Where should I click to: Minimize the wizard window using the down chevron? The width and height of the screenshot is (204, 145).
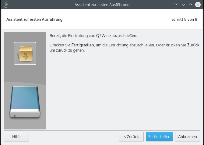point(183,5)
